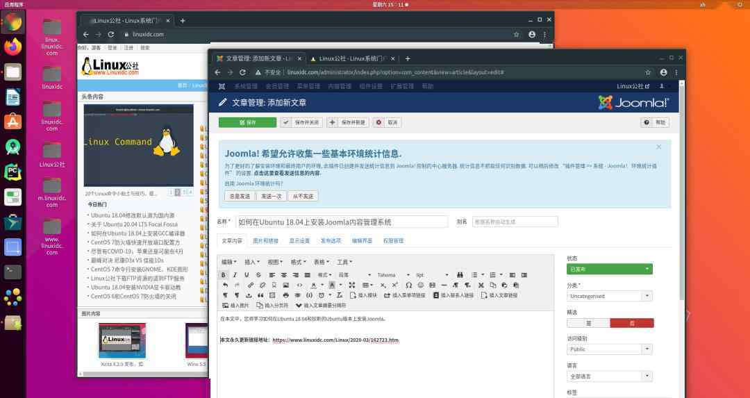Apply text color A swatch

click(x=314, y=285)
